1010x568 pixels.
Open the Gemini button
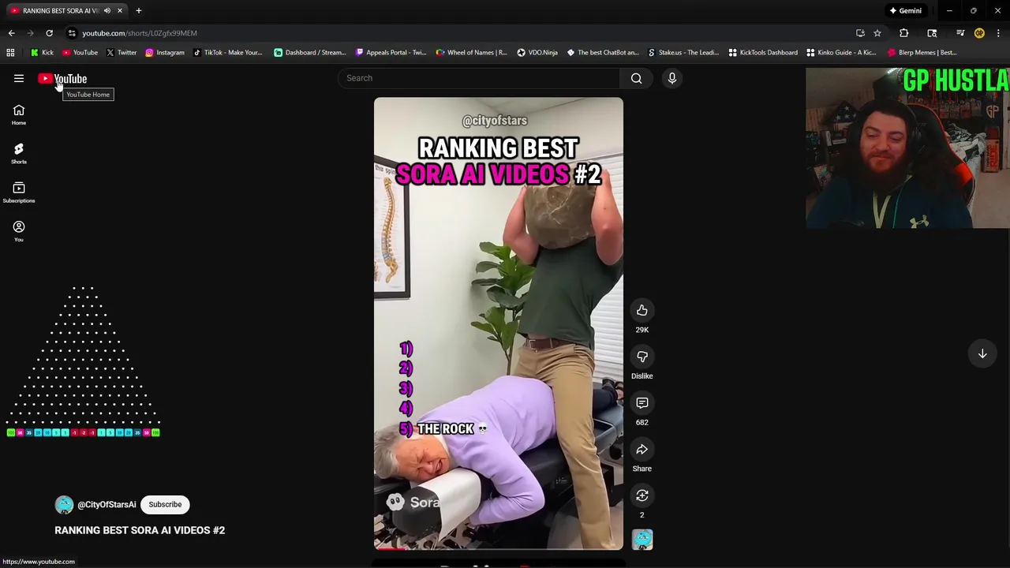(x=905, y=10)
